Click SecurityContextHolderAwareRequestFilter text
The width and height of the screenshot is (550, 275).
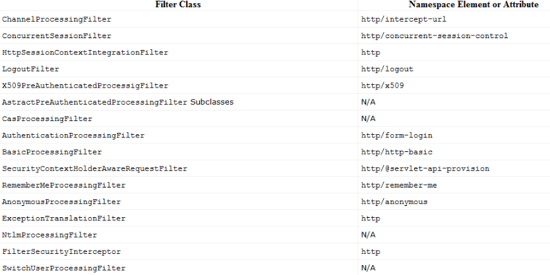click(x=94, y=169)
